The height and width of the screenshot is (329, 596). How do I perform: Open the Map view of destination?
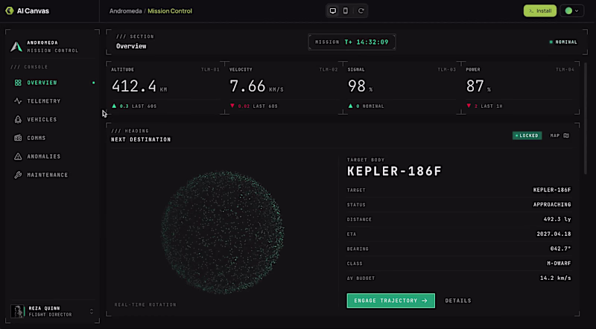pyautogui.click(x=559, y=135)
